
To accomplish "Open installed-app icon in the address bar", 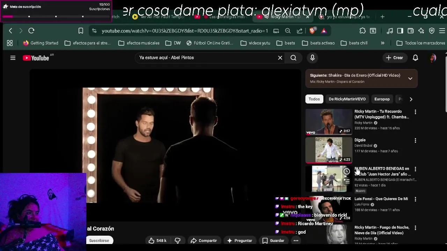I will pyautogui.click(x=276, y=31).
